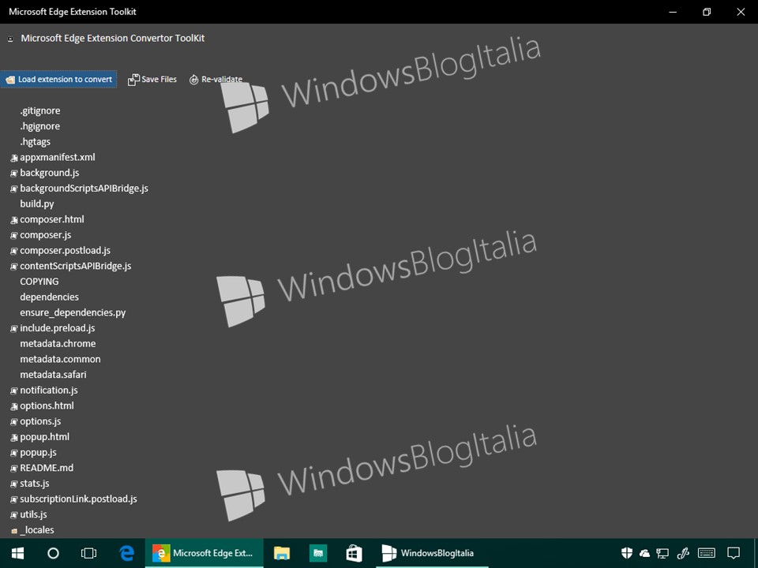The height and width of the screenshot is (568, 758).
Task: Select metadata.chrome entry
Action: click(58, 343)
